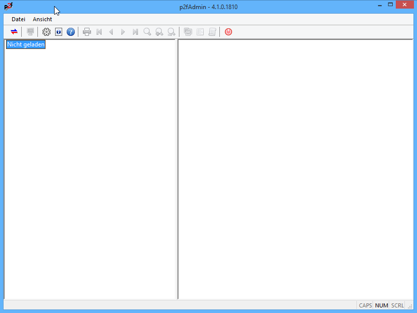Click the printer icon
The height and width of the screenshot is (313, 417).
[x=87, y=32]
